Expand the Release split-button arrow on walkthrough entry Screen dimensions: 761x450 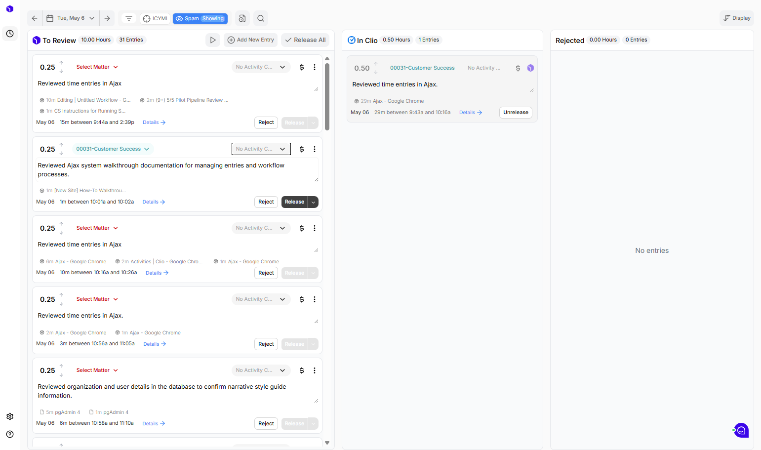(313, 202)
